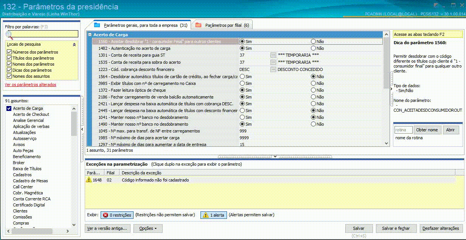Click the blue folder icon on Parâmetros gerais tab
This screenshot has width=466, height=240.
click(x=97, y=25)
